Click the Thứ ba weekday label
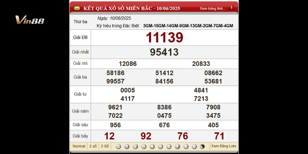 click(80, 22)
